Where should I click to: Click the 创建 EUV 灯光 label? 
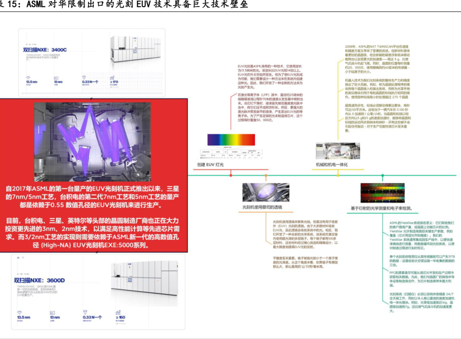point(210,165)
